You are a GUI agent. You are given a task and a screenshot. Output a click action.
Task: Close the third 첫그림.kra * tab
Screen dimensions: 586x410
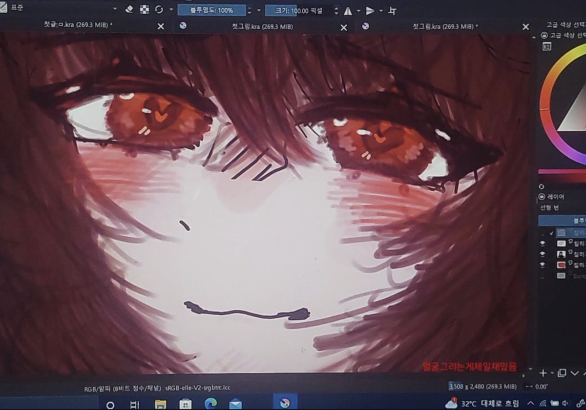pyautogui.click(x=525, y=27)
